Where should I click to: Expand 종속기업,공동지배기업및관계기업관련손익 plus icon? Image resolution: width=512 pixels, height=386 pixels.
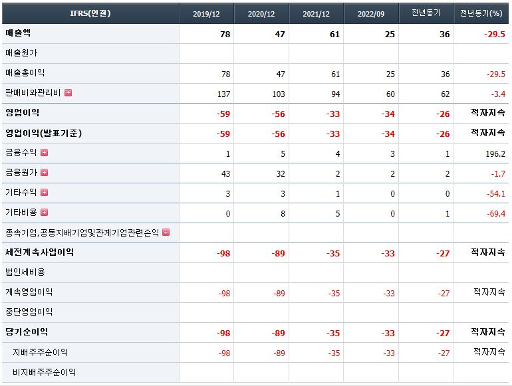click(x=166, y=233)
